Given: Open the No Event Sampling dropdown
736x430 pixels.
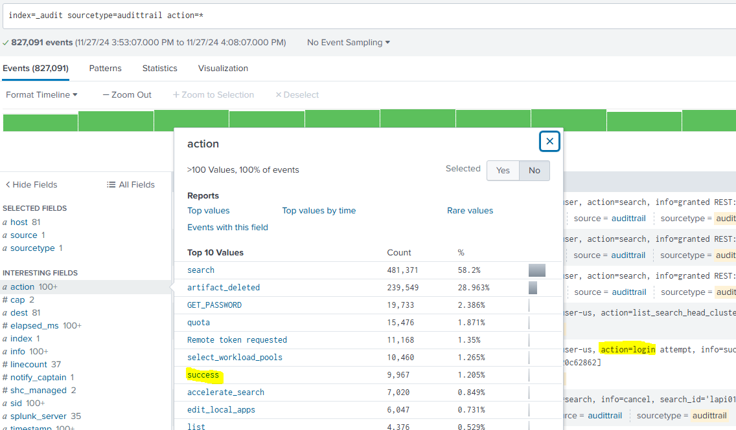Looking at the screenshot, I should (x=349, y=43).
